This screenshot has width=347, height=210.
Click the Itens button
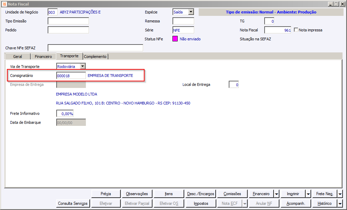pos(169,194)
